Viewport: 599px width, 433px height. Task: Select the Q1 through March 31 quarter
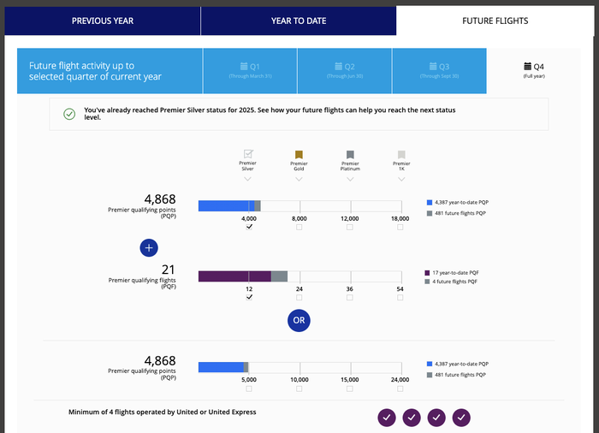pos(250,71)
